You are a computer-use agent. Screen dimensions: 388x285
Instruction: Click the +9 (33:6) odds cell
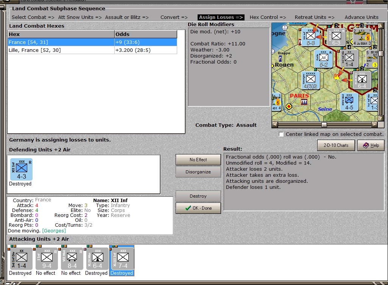click(146, 42)
